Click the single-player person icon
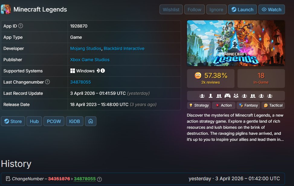The height and width of the screenshot is (186, 294). click(x=211, y=96)
